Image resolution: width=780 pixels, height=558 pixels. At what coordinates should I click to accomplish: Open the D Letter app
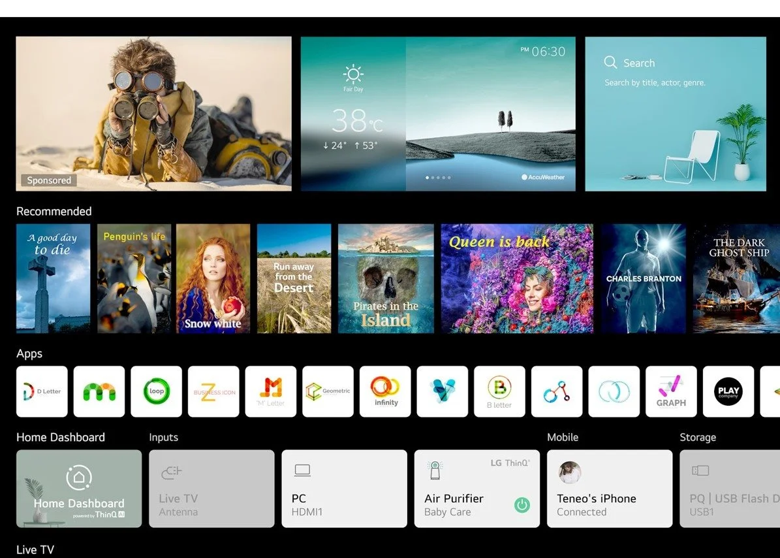point(42,391)
